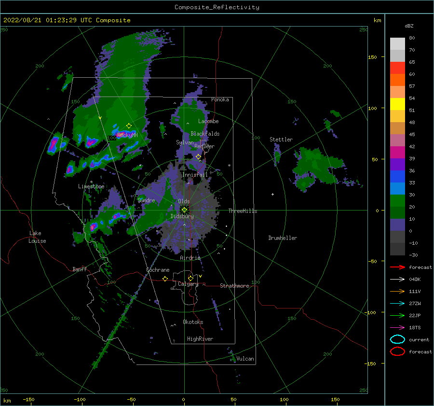The image size is (434, 406).
Task: Click the Sundre label
Action: pyautogui.click(x=147, y=200)
